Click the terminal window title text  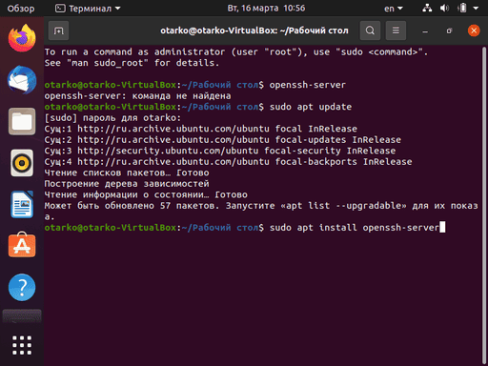click(x=254, y=30)
